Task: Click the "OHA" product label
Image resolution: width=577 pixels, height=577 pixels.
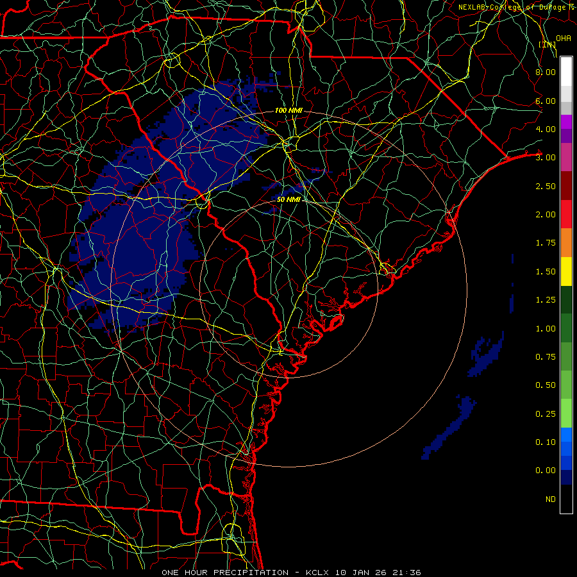Action: 564,38
